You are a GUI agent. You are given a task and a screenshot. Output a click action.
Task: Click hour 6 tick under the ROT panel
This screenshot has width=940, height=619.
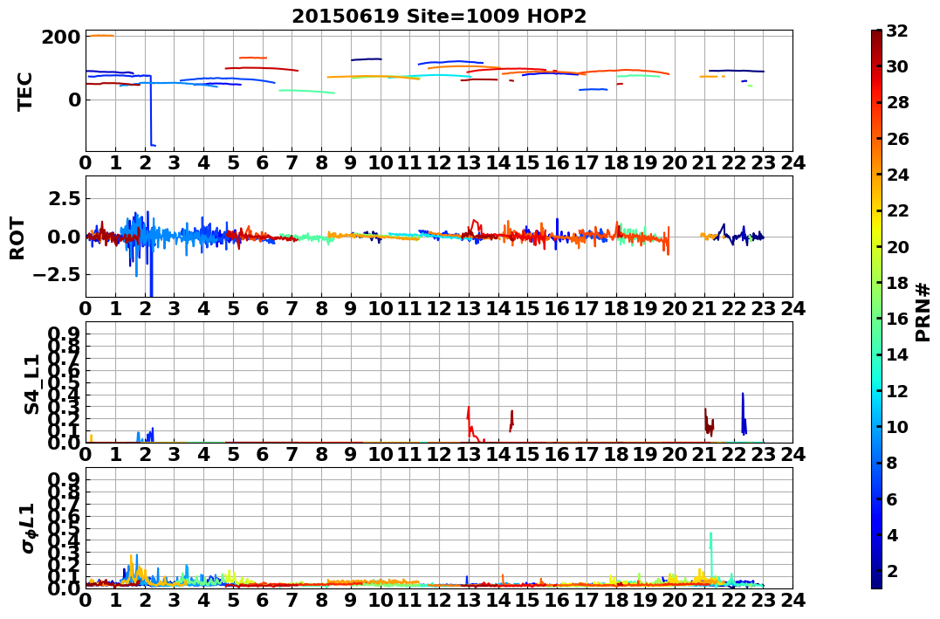pyautogui.click(x=263, y=309)
